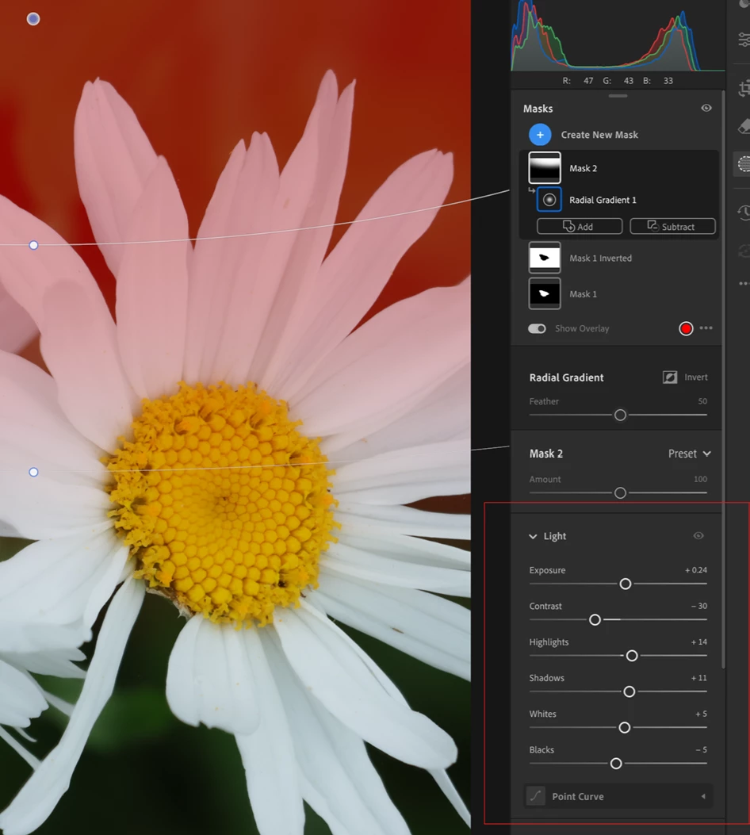
Task: Click the RGB histogram graph
Action: (x=618, y=36)
